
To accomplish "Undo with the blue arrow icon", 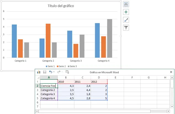I will [51, 72].
